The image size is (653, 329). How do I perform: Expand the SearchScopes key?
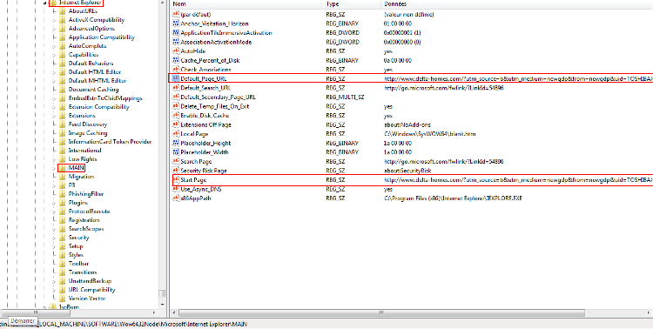54,229
